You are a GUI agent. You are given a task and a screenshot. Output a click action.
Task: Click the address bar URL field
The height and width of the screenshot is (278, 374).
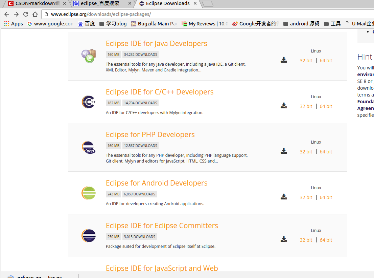coord(208,14)
